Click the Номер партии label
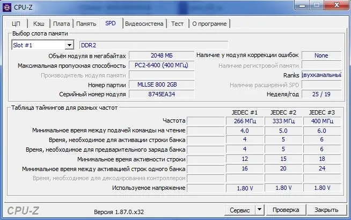This screenshot has width=351, height=220. coord(107,85)
